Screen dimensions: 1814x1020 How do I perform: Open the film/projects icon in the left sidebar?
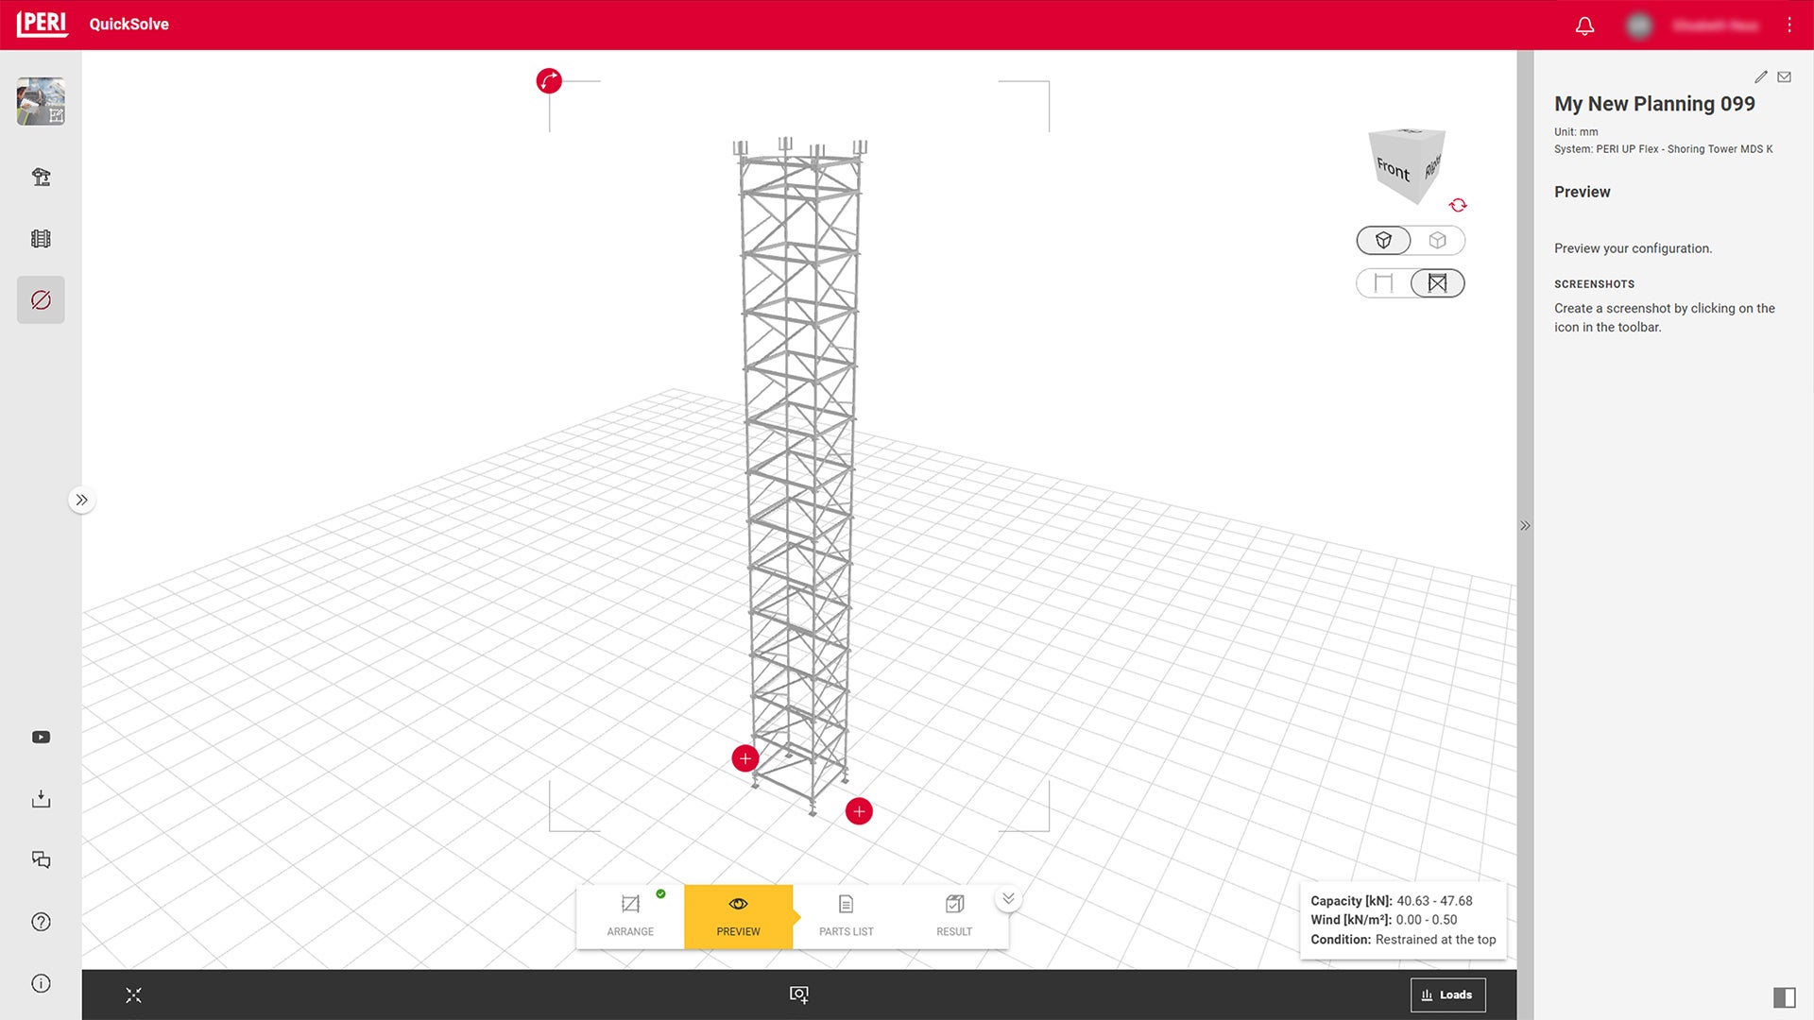point(41,238)
